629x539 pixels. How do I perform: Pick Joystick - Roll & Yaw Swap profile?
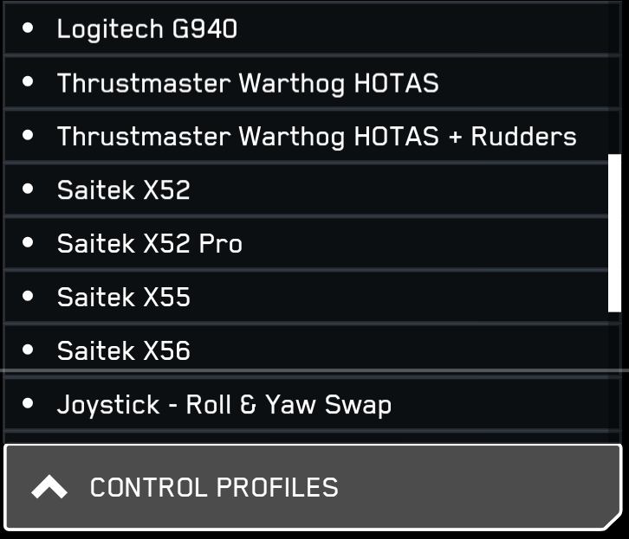pyautogui.click(x=224, y=405)
